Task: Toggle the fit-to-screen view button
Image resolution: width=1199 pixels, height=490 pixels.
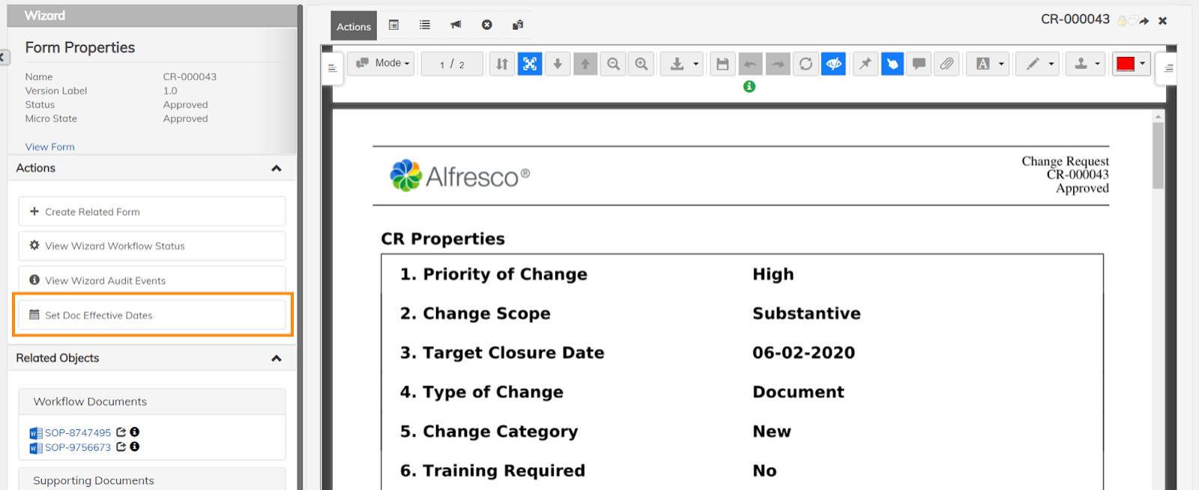Action: (530, 64)
